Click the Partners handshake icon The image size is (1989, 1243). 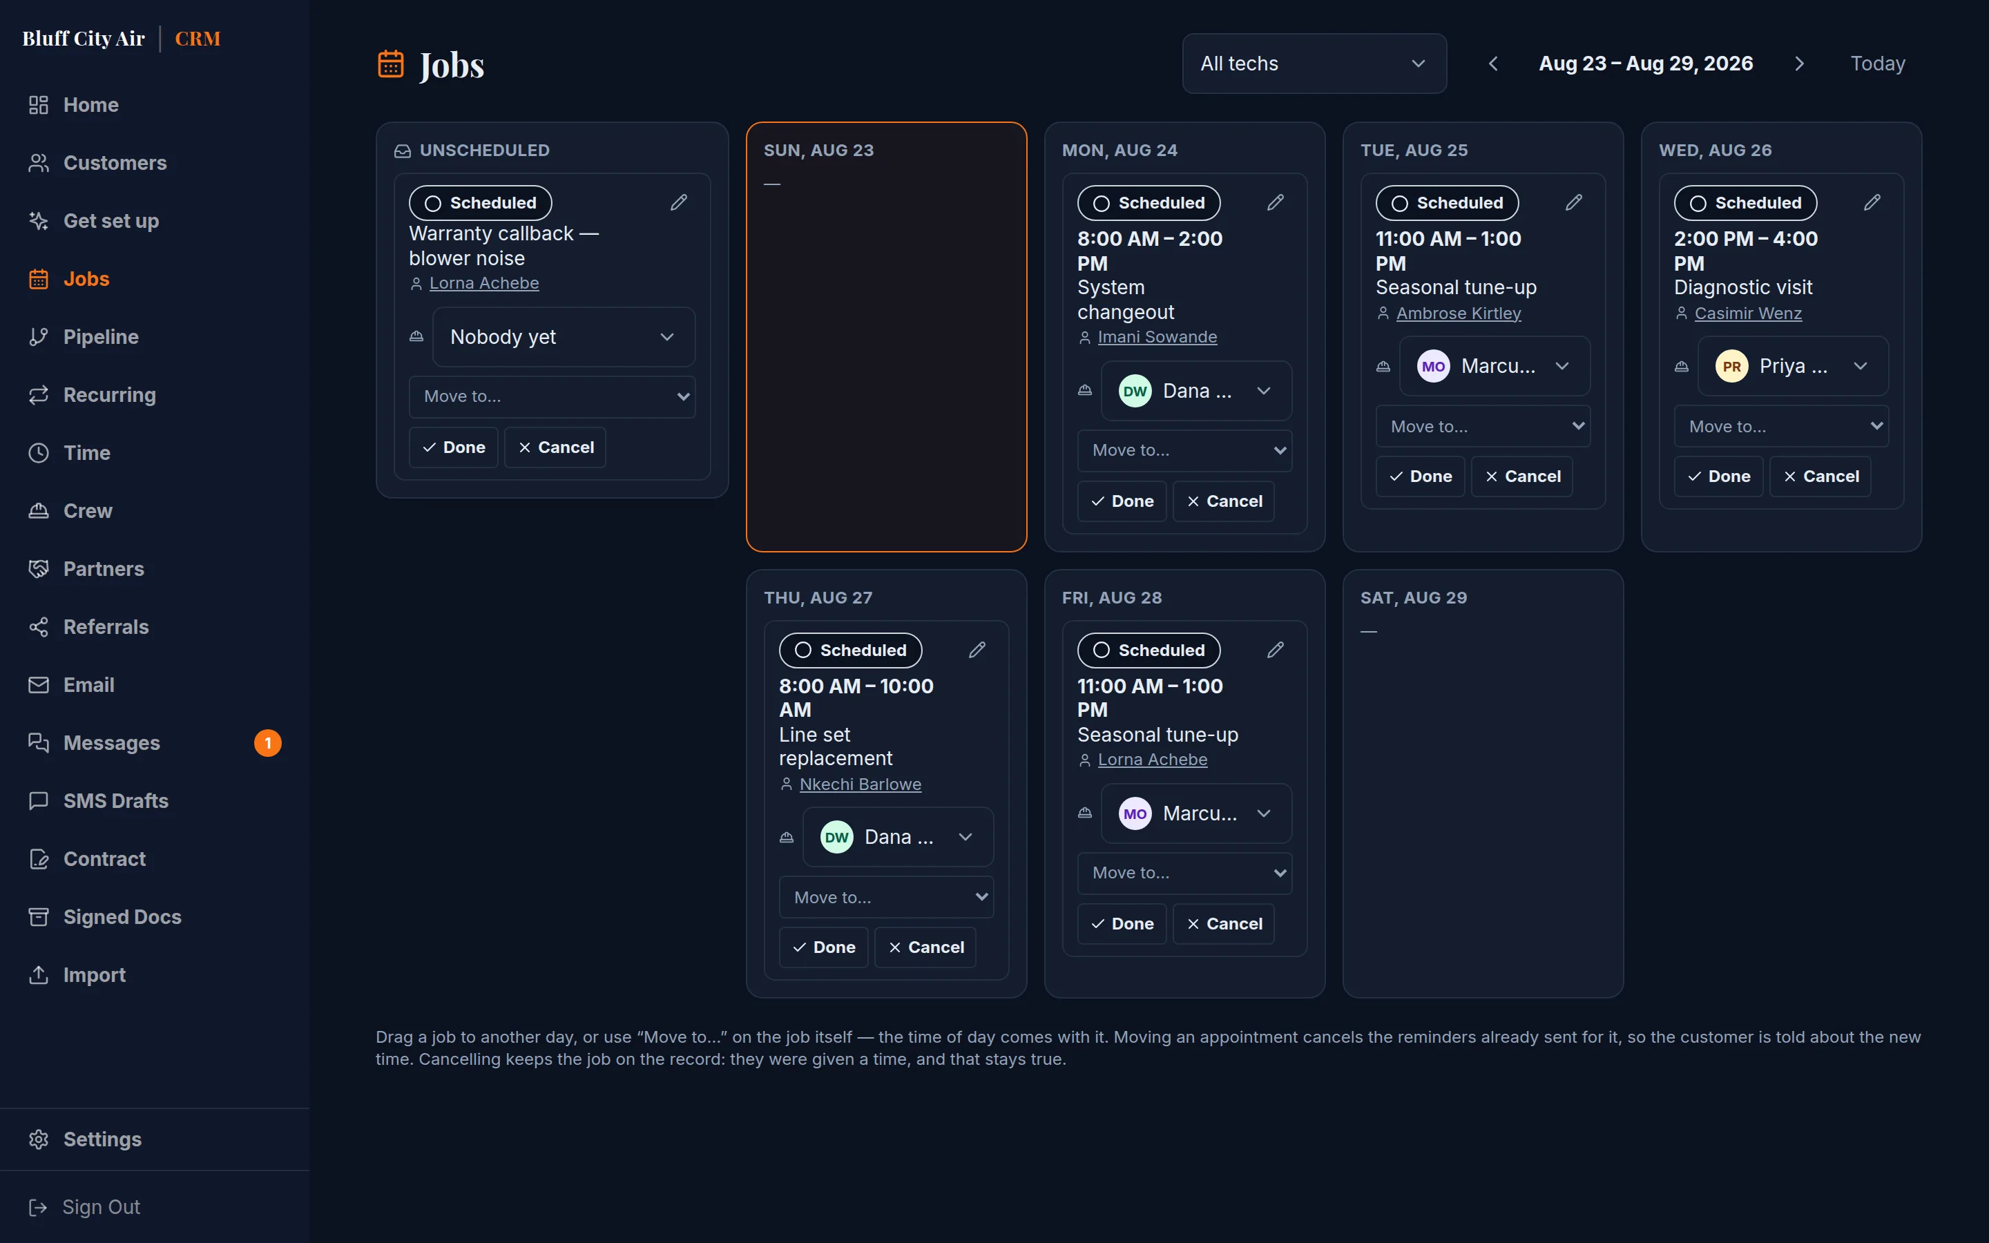(39, 569)
